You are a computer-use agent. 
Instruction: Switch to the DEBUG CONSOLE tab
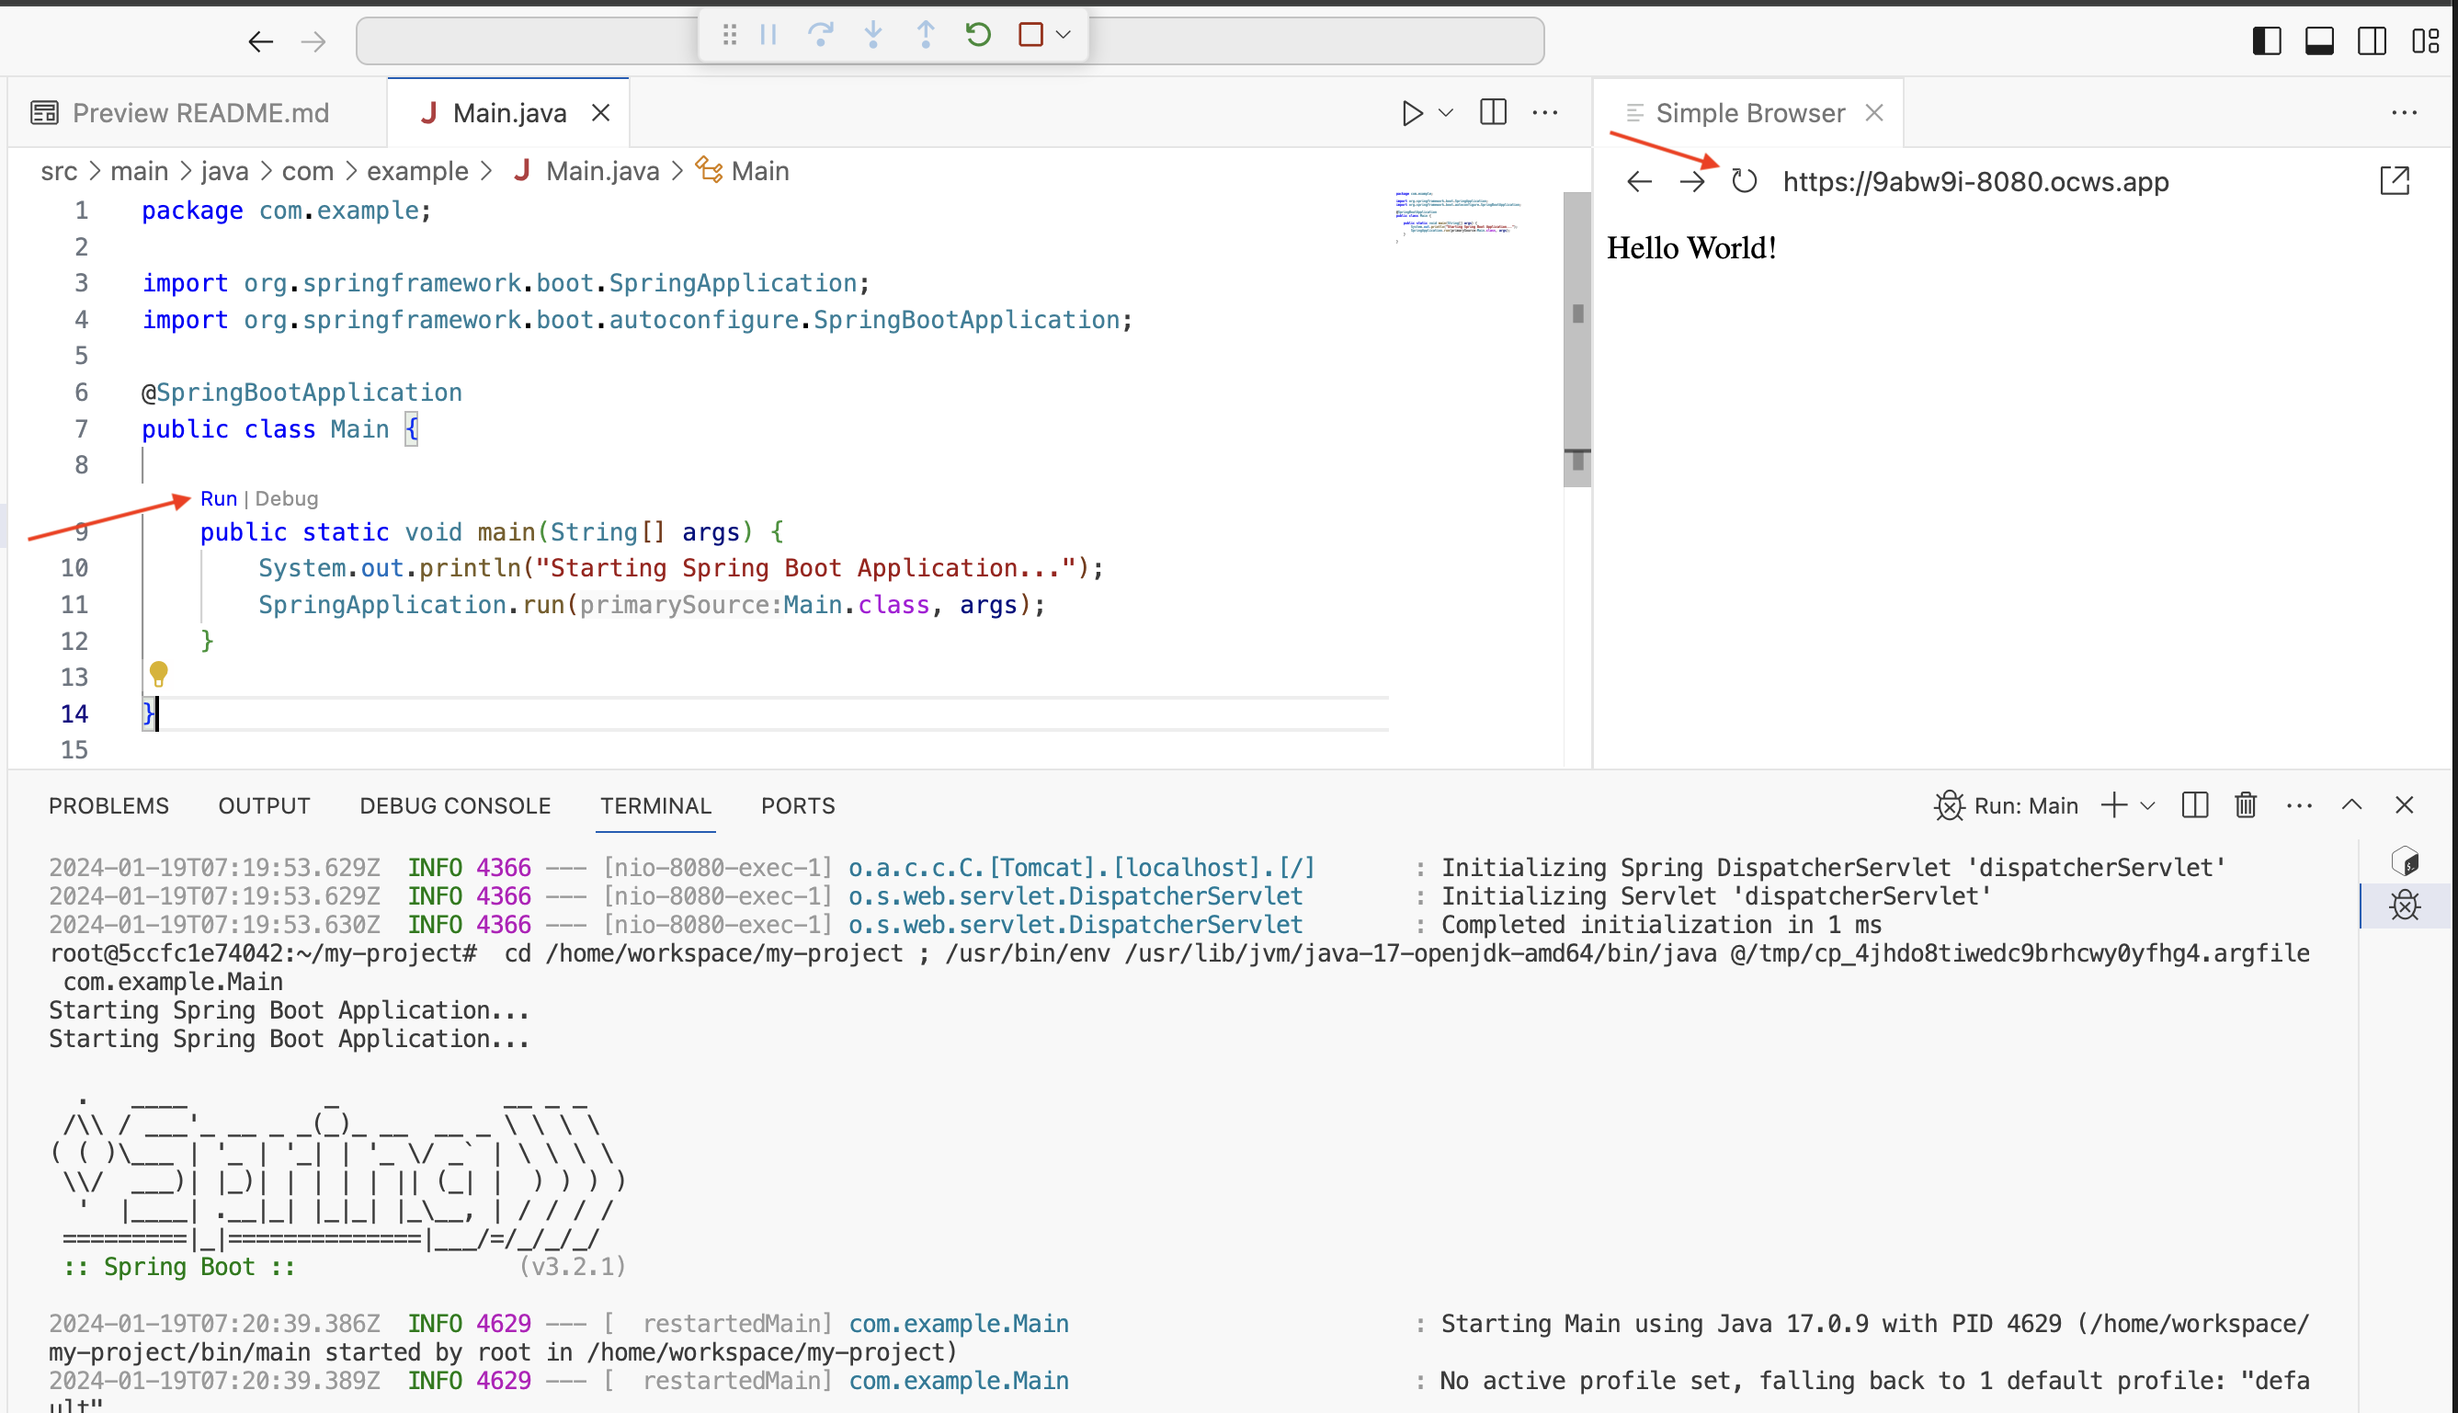454,805
